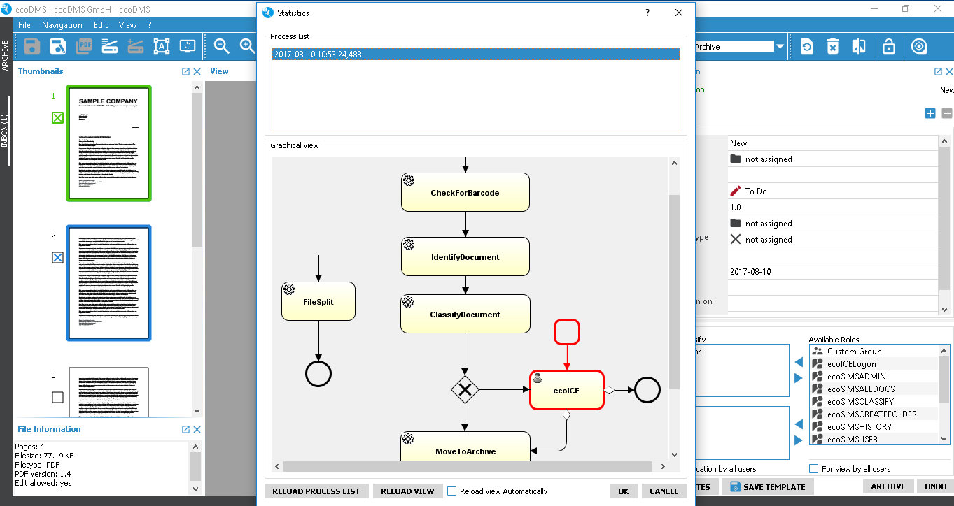Close the File Information panel
The image size is (954, 506).
197,429
